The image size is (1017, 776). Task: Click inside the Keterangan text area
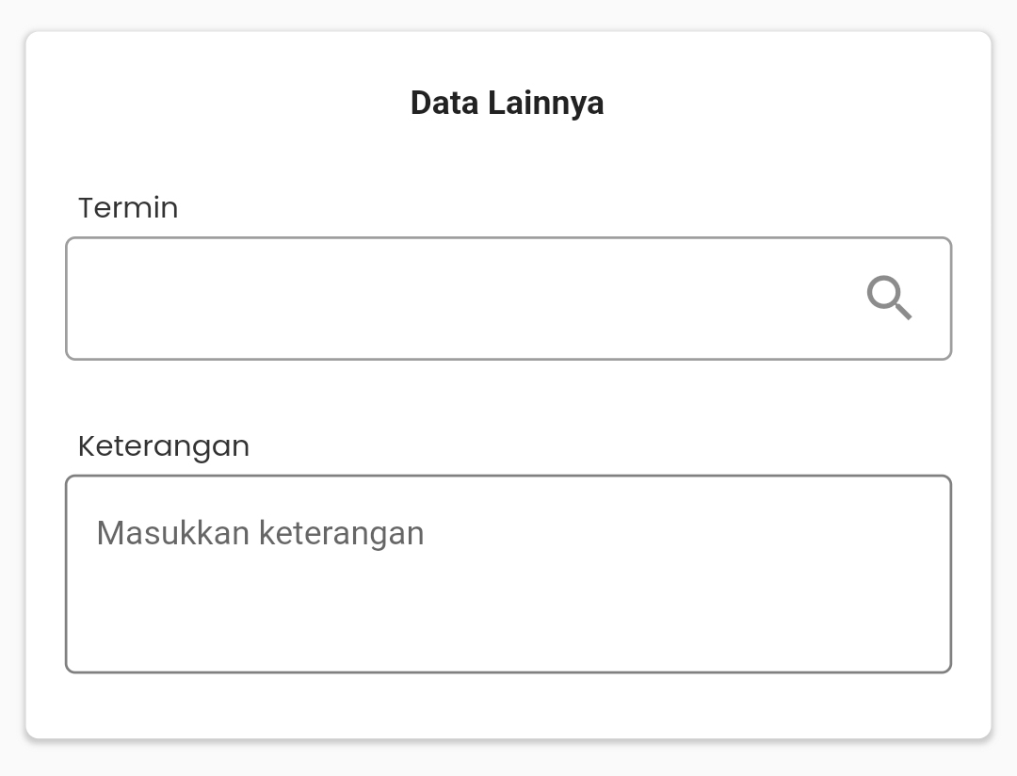tap(508, 574)
